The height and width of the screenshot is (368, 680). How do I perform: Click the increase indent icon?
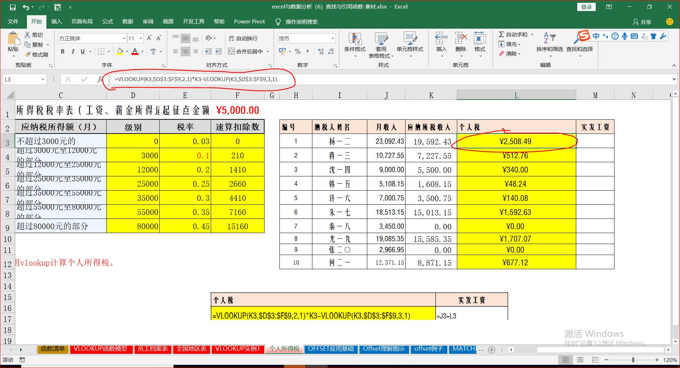click(219, 51)
